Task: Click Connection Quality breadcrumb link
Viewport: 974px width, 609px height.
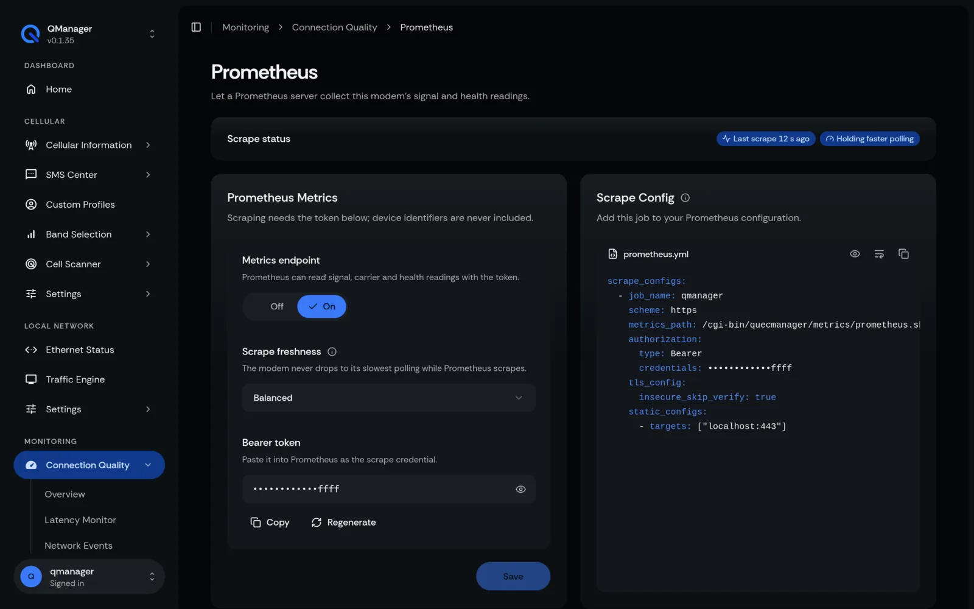Action: click(x=334, y=27)
